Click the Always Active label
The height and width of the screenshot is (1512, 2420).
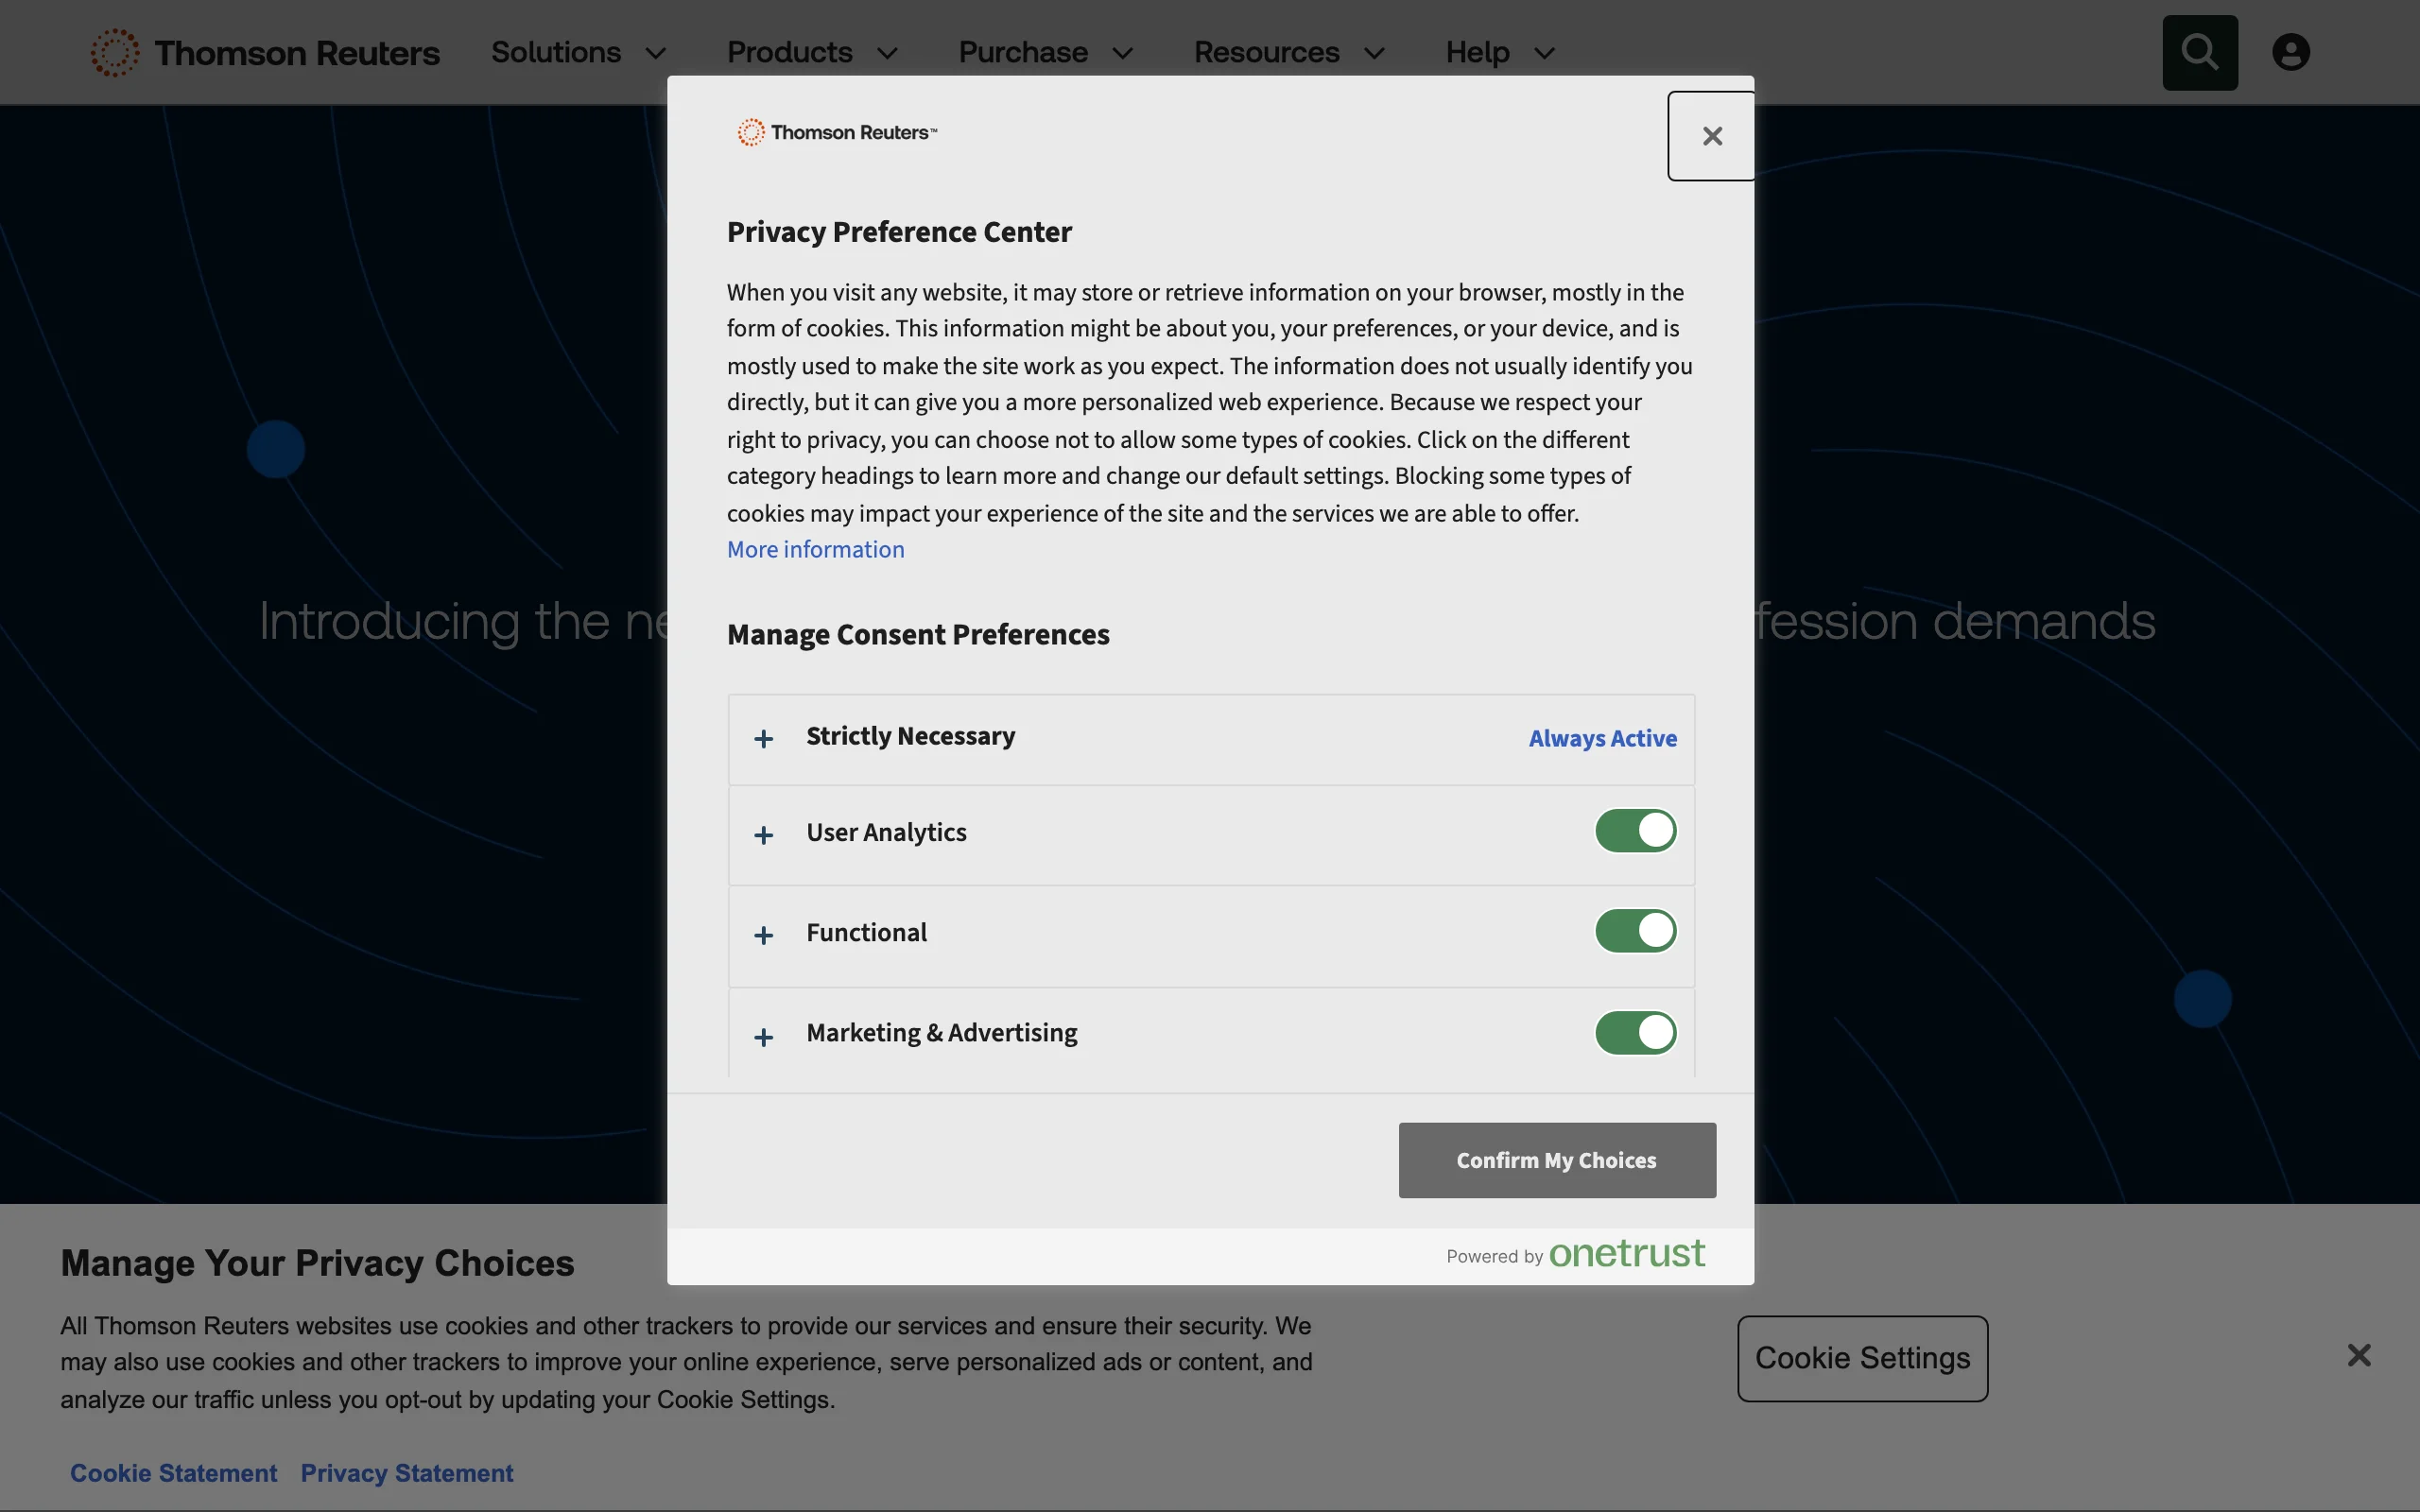[1602, 739]
